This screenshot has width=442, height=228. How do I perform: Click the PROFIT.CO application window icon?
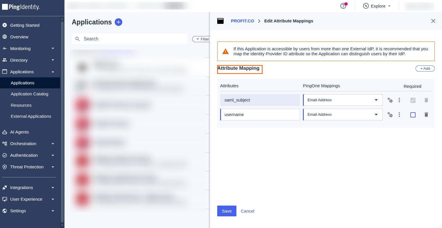click(220, 21)
